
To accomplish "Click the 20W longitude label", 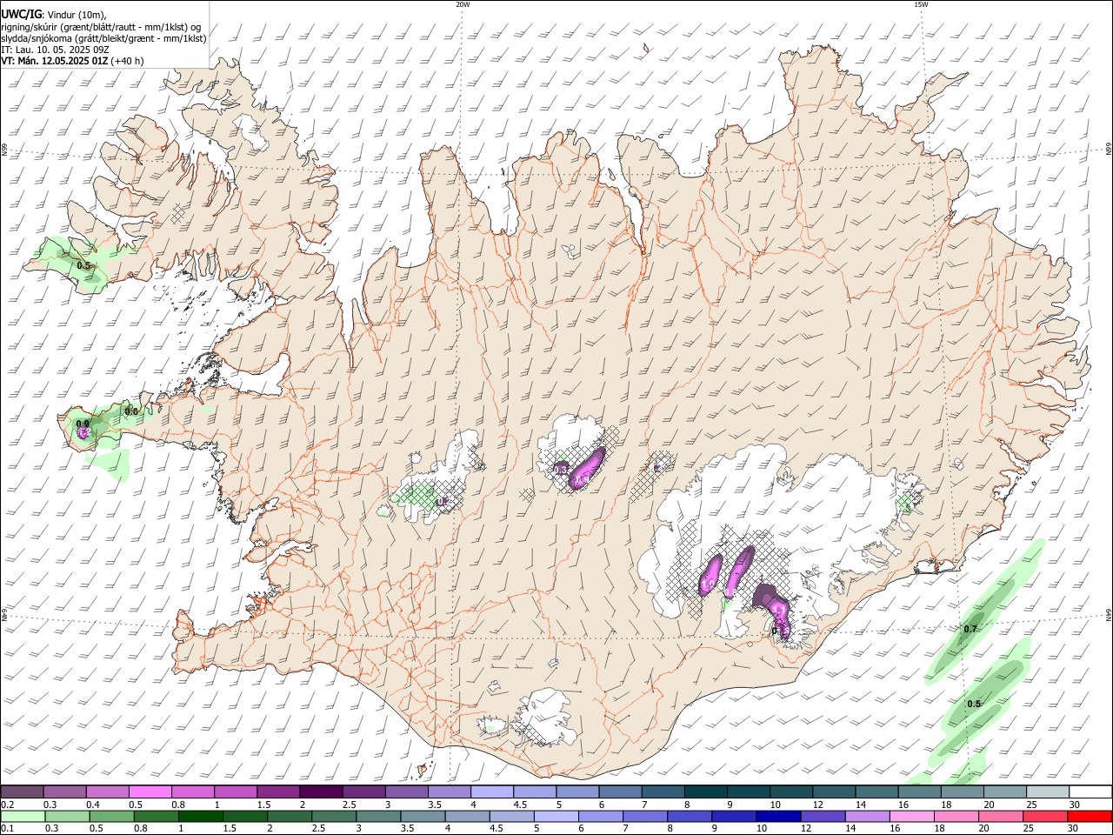I will click(463, 4).
